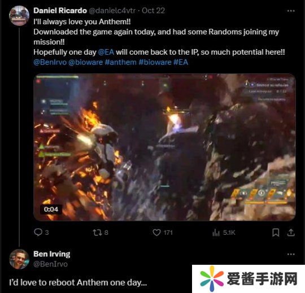Image resolution: width=305 pixels, height=293 pixels.
Task: Retweet Daniel Ricardo's post
Action: 97,233
